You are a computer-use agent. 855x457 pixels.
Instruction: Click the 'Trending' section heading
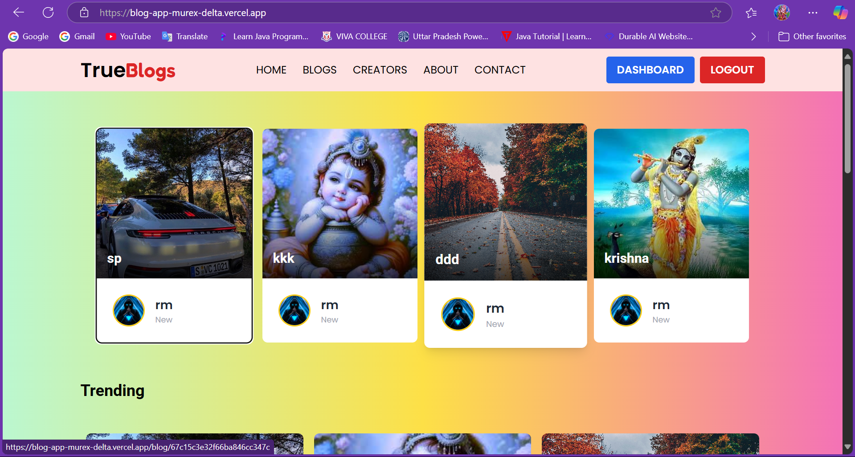(112, 391)
